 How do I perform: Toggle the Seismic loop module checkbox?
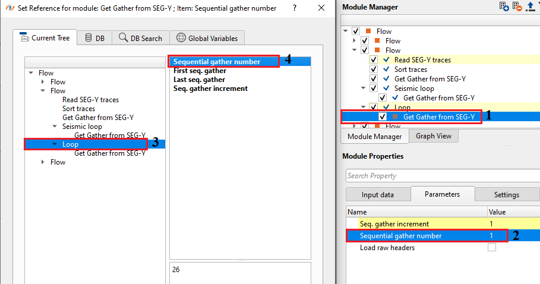pos(374,88)
